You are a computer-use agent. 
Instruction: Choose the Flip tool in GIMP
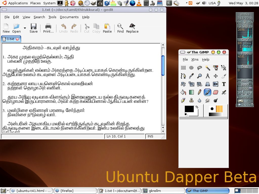(x=215, y=84)
